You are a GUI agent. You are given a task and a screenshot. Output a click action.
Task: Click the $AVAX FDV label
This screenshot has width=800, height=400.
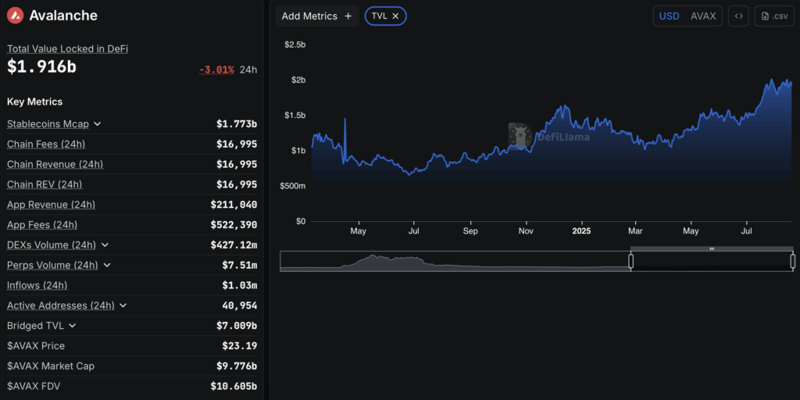pyautogui.click(x=34, y=386)
